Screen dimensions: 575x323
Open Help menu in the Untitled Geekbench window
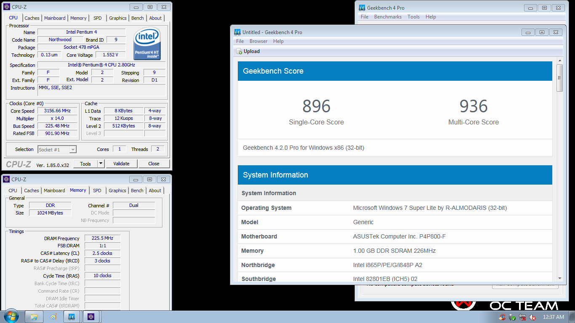tap(278, 41)
